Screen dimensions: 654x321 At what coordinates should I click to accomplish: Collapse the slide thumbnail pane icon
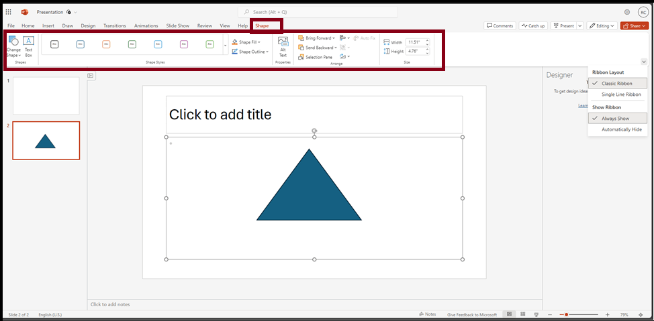pos(91,76)
